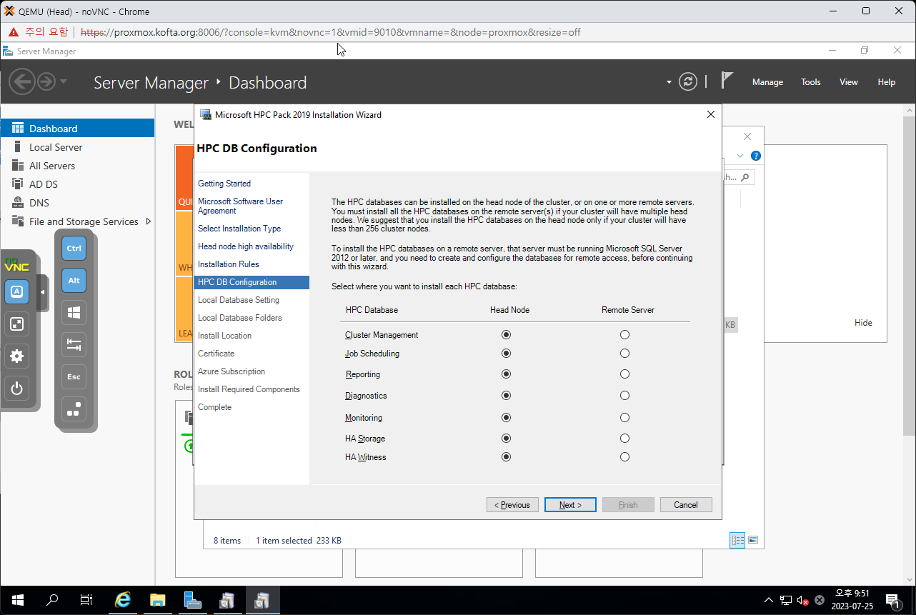
Task: Click the noVNC power icon
Action: [x=17, y=389]
